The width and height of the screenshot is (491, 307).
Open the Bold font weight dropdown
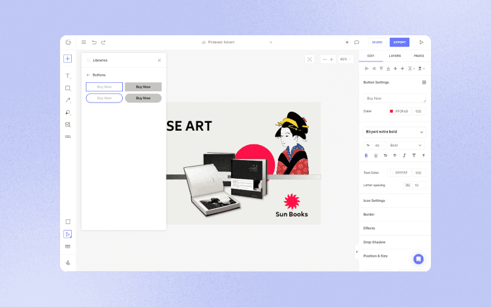pos(406,146)
